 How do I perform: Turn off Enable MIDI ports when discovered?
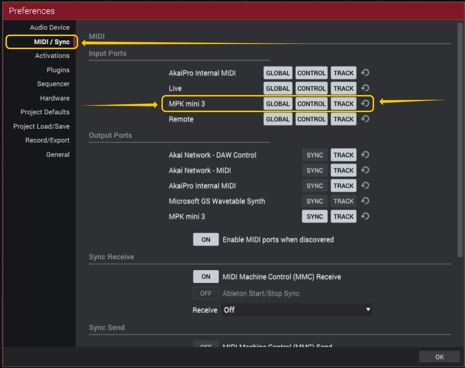pos(206,240)
